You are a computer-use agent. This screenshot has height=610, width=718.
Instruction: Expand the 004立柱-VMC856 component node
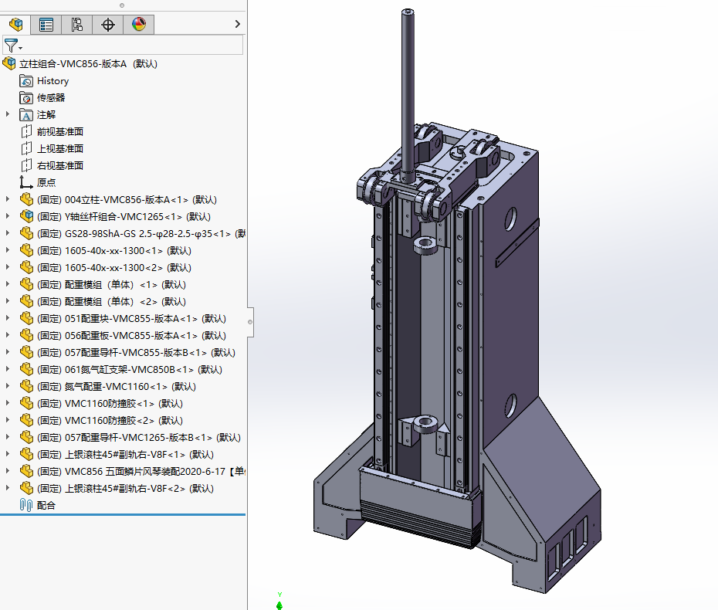point(7,199)
